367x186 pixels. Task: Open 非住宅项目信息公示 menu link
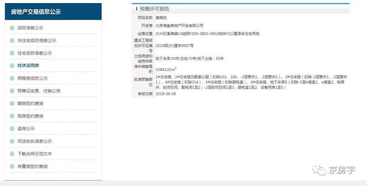(37, 40)
